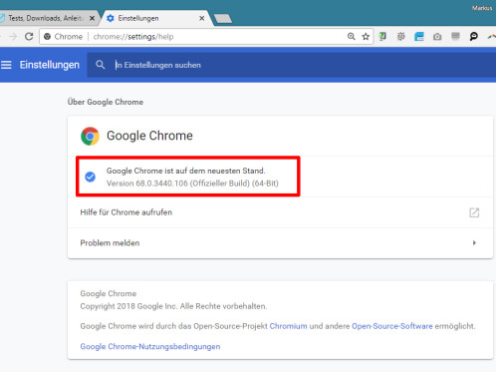Viewport: 496px width, 372px height.
Task: Click the Einstellungen header title
Action: click(x=50, y=65)
